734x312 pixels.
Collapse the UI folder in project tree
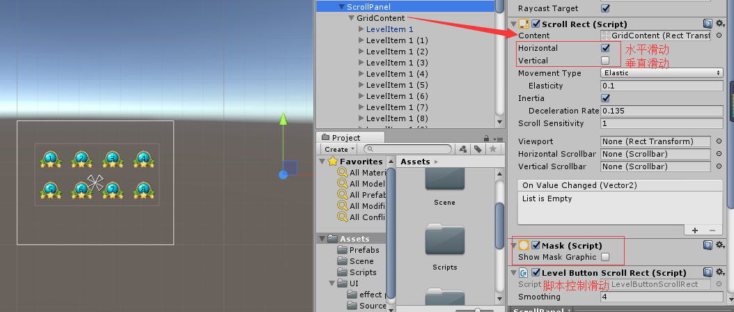click(331, 283)
